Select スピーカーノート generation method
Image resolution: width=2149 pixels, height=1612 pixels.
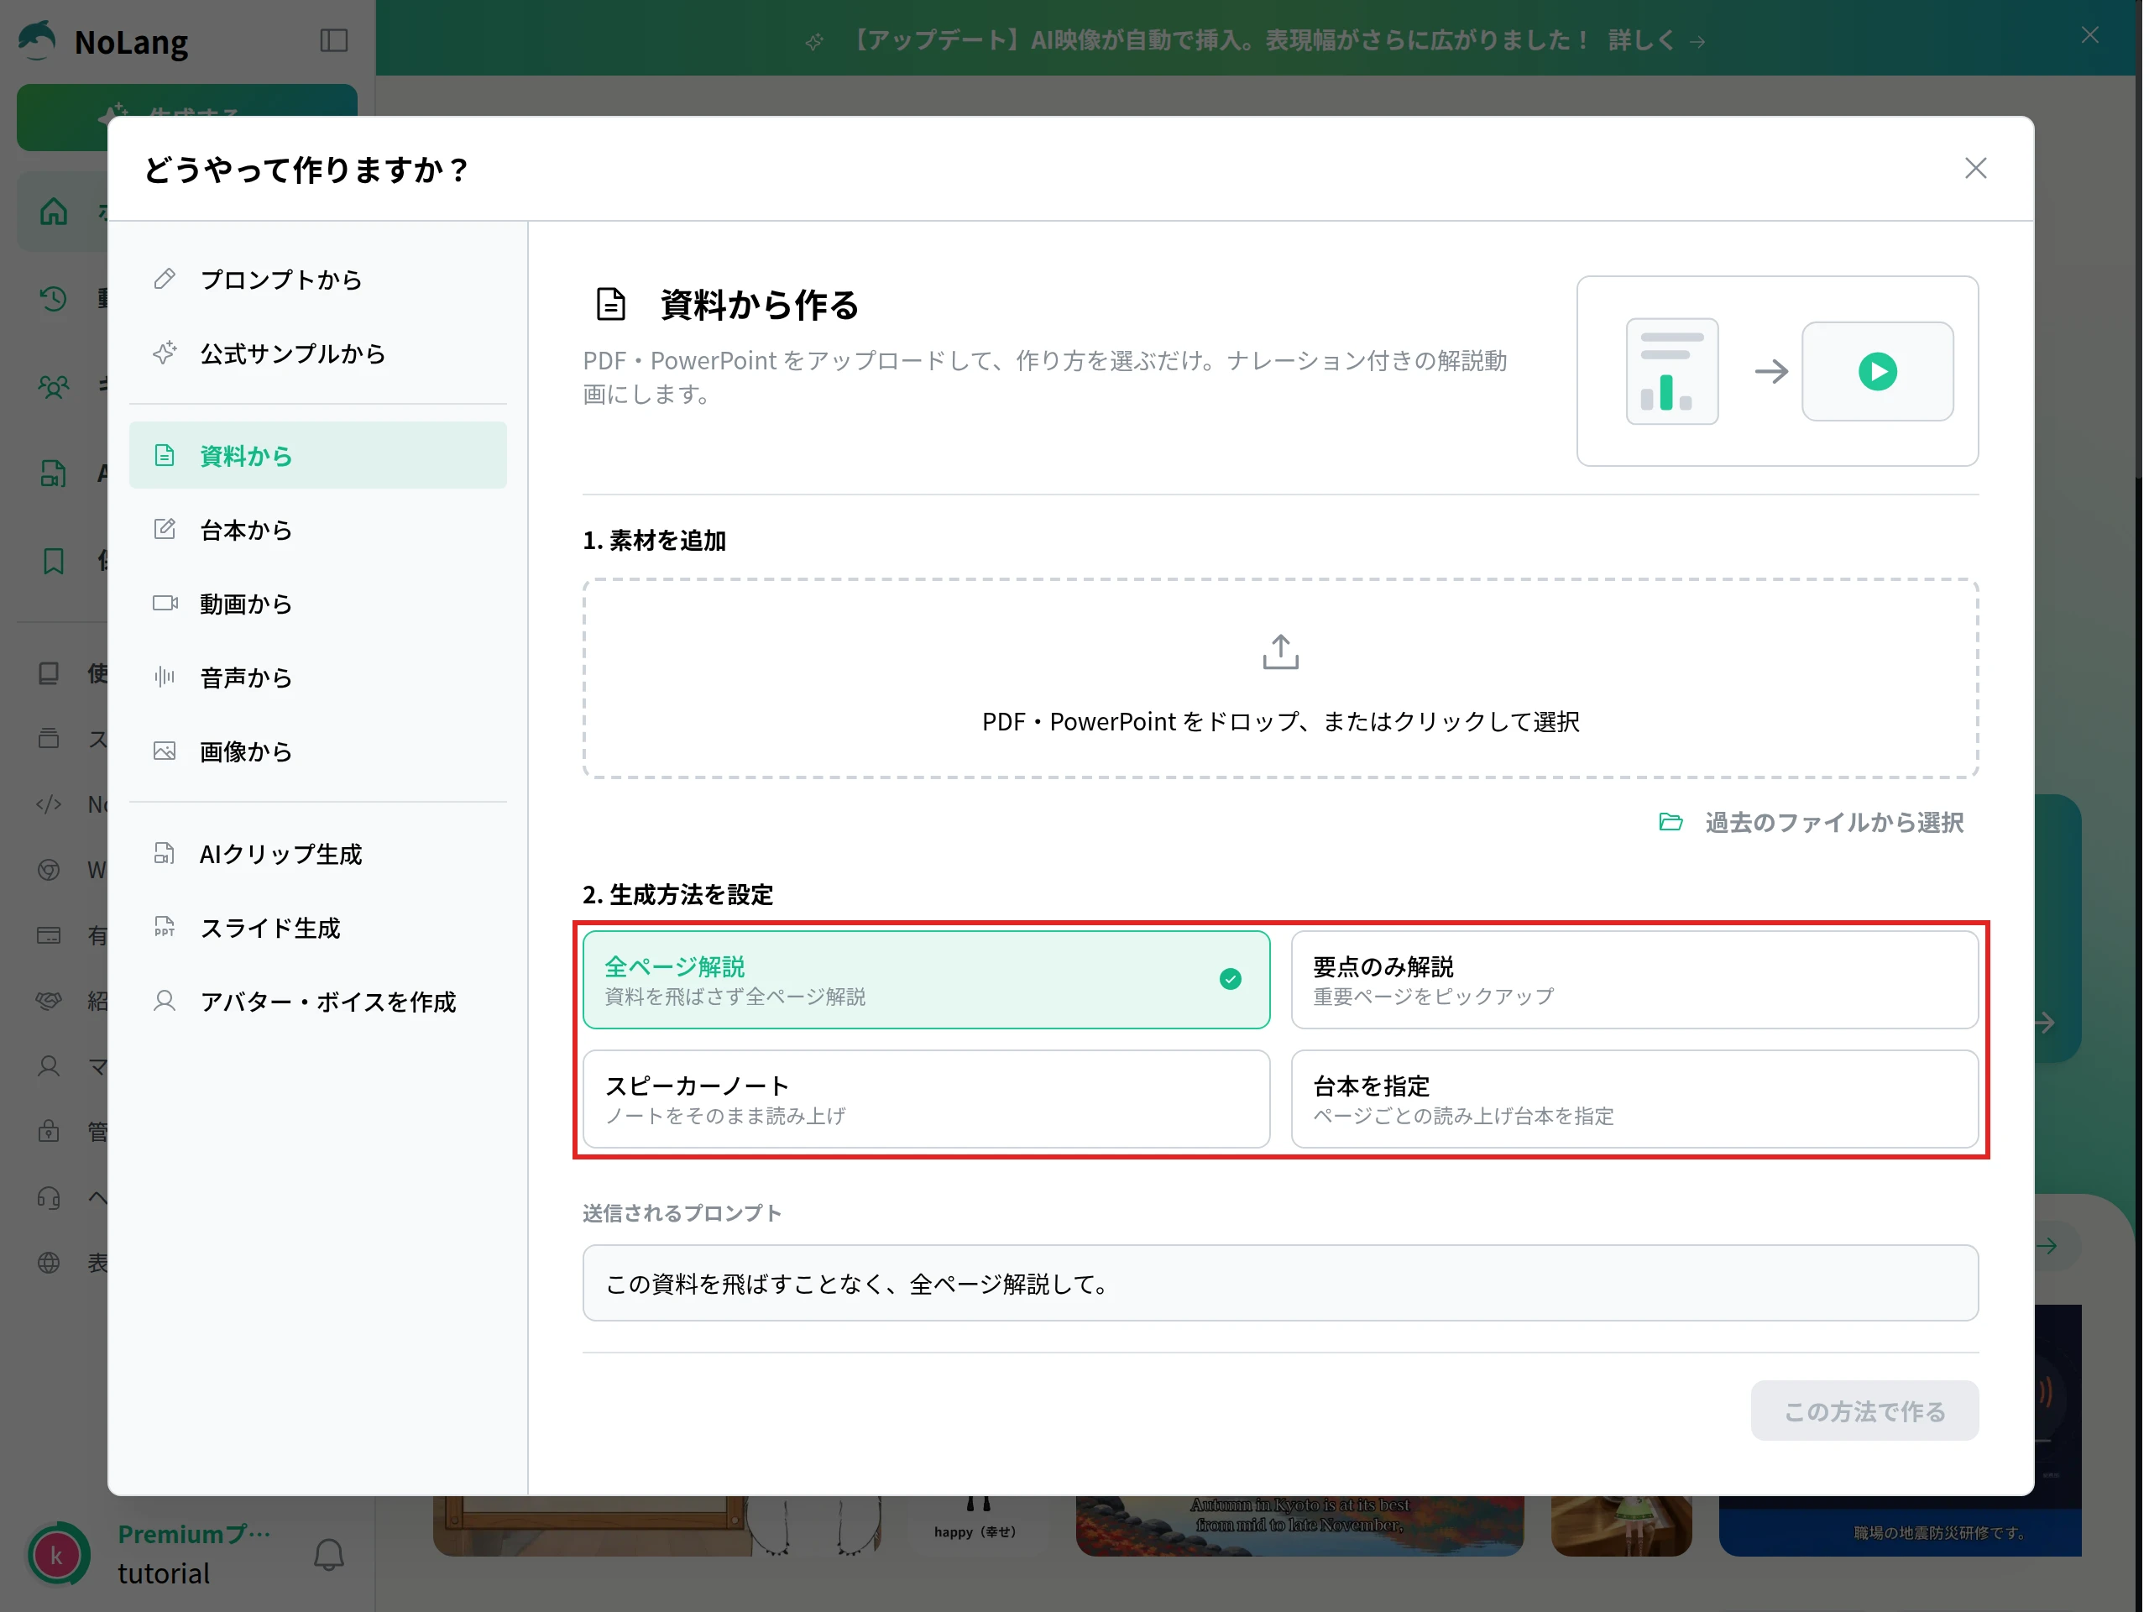click(x=926, y=1099)
